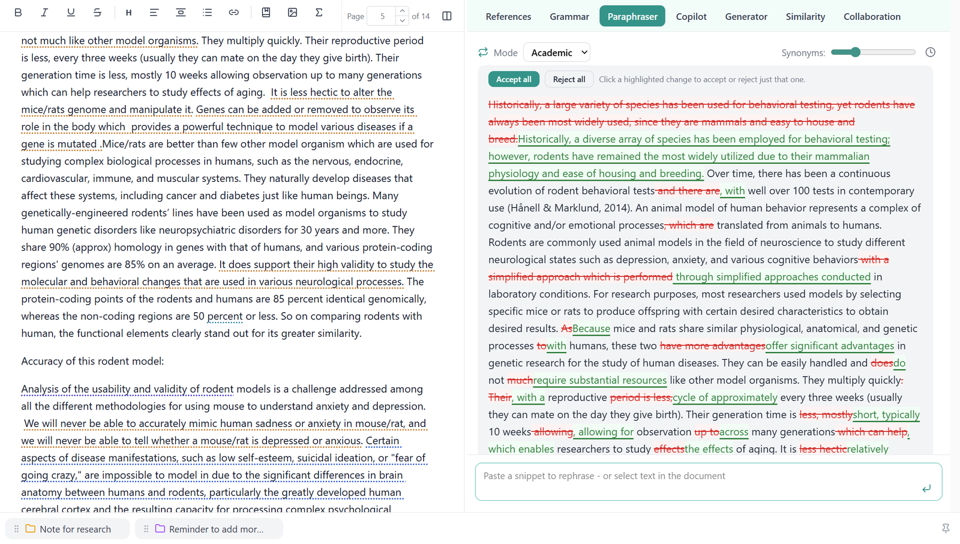Viewport: 960px width, 544px height.
Task: Click struck-out 'have more advantages' text
Action: point(713,346)
